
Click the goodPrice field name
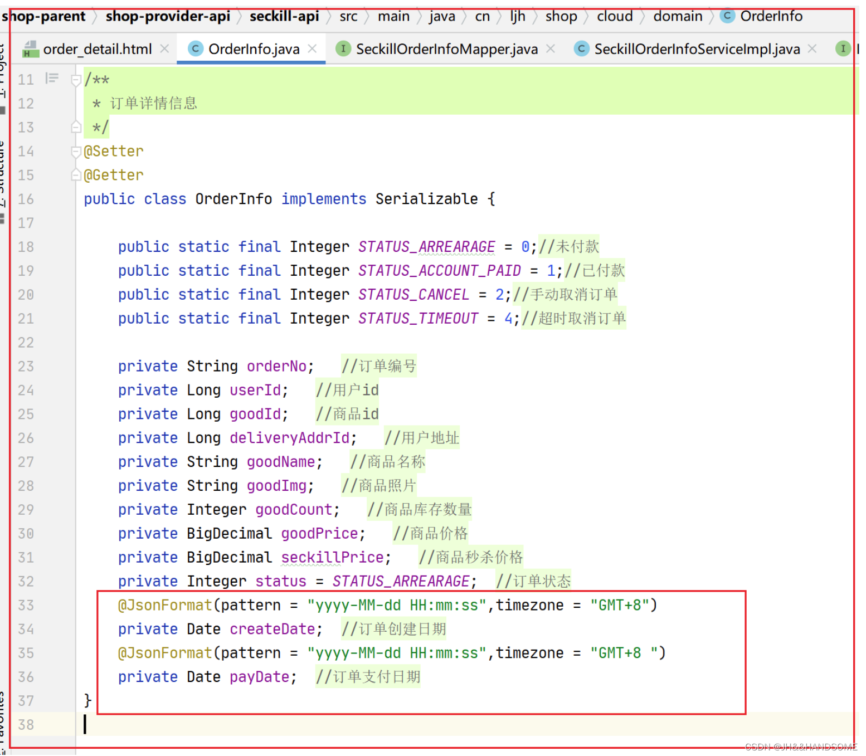click(x=320, y=534)
